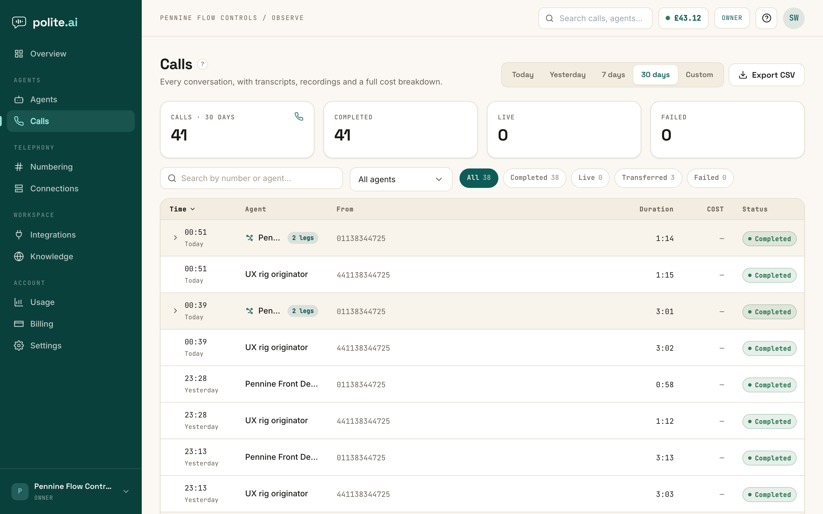Image resolution: width=823 pixels, height=514 pixels.
Task: Open the Numbering page
Action: point(71,166)
